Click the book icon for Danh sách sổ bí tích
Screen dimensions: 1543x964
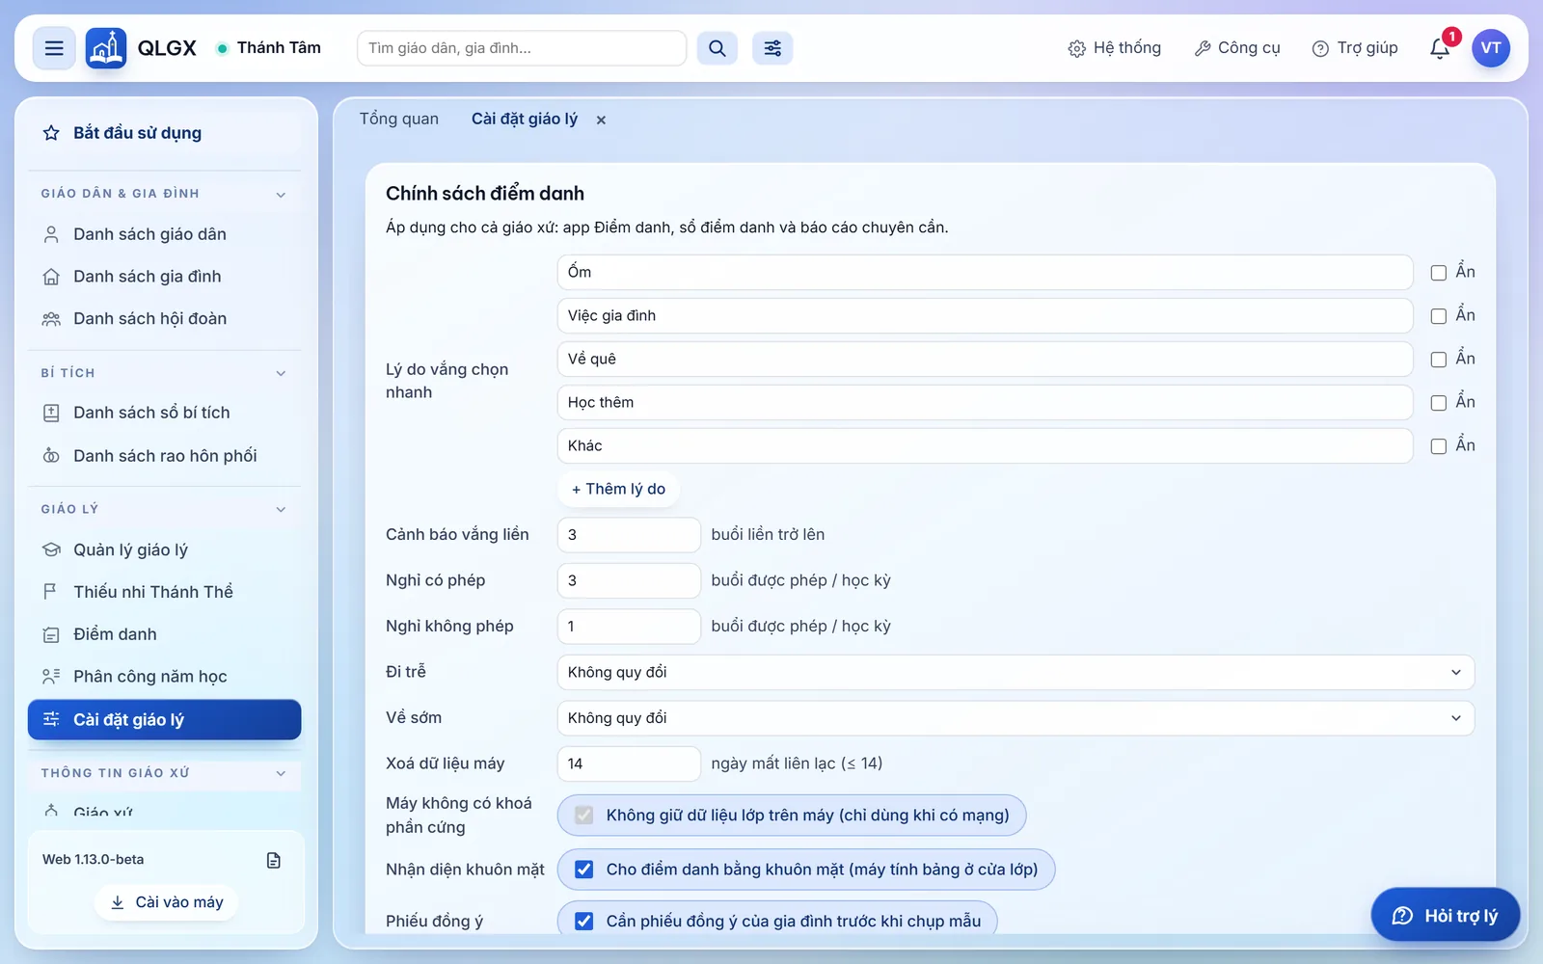(x=51, y=413)
